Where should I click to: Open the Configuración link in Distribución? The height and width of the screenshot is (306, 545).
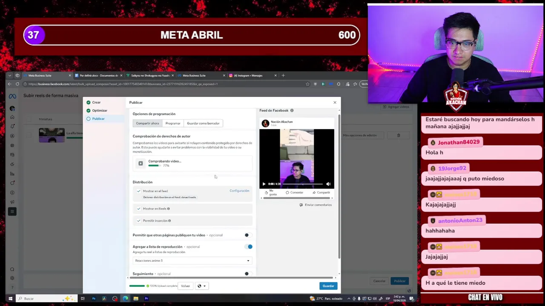click(239, 191)
